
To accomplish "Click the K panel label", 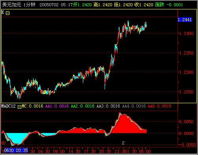I will [3, 12].
